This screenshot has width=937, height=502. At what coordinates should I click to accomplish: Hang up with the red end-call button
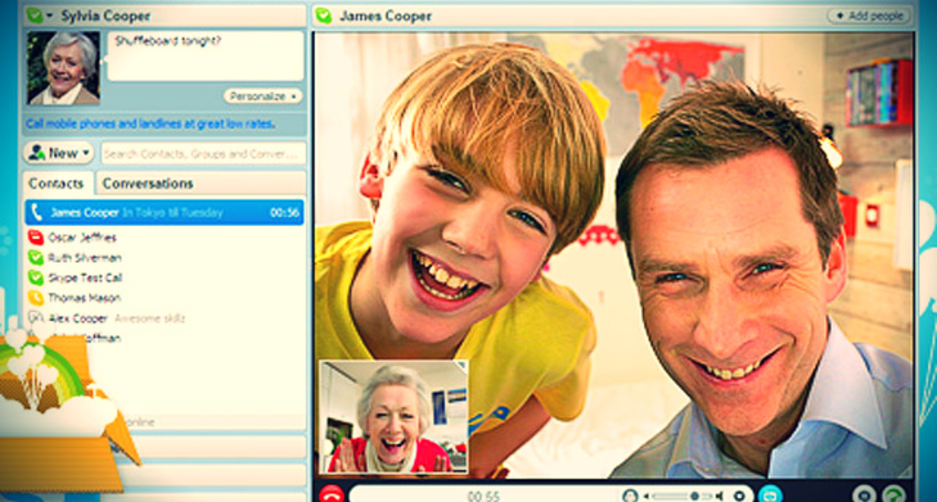click(330, 494)
